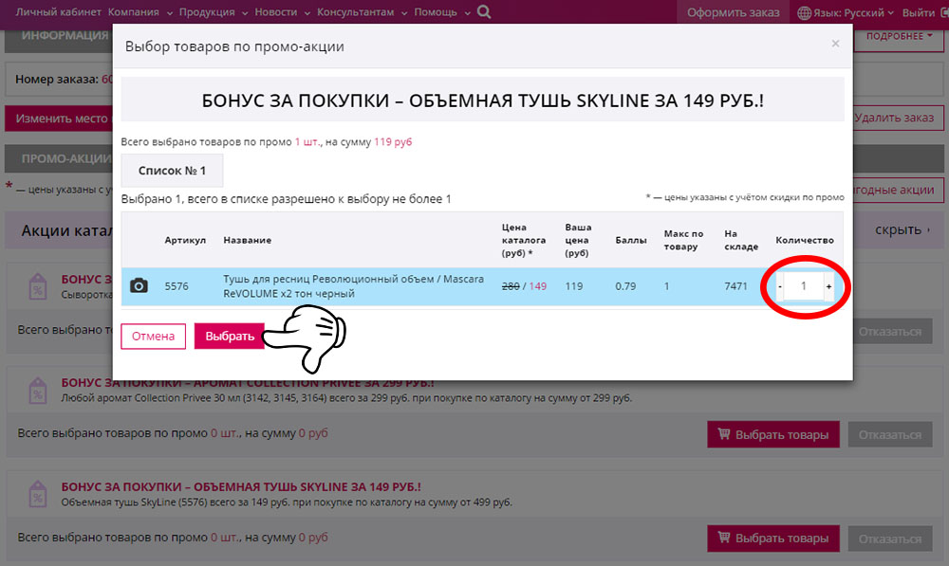This screenshot has width=949, height=566.
Task: Click the stock value 7471
Action: 735,286
